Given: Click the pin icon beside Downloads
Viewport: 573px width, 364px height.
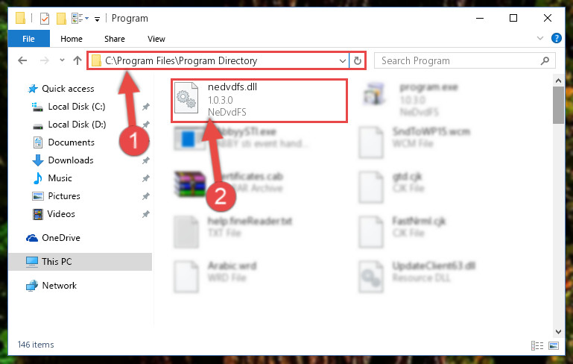Looking at the screenshot, I should click(x=146, y=160).
